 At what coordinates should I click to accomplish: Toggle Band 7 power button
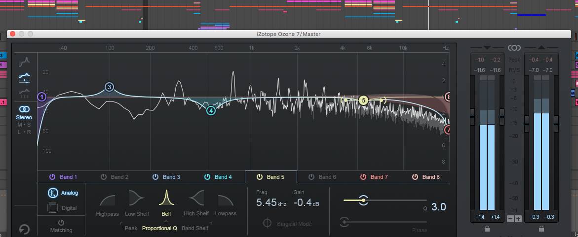(363, 177)
